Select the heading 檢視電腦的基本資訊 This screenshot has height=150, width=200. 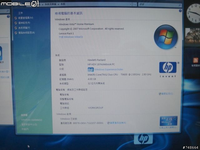pos(69,13)
